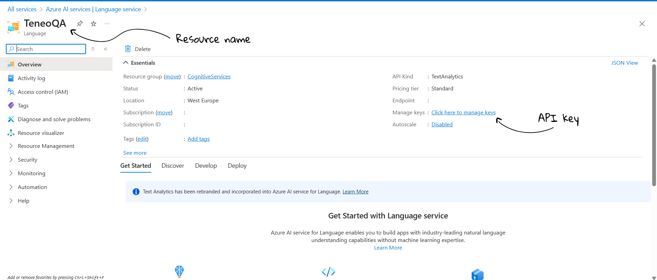The width and height of the screenshot is (657, 280).
Task: Open the more options ellipsis menu
Action: coord(107,24)
